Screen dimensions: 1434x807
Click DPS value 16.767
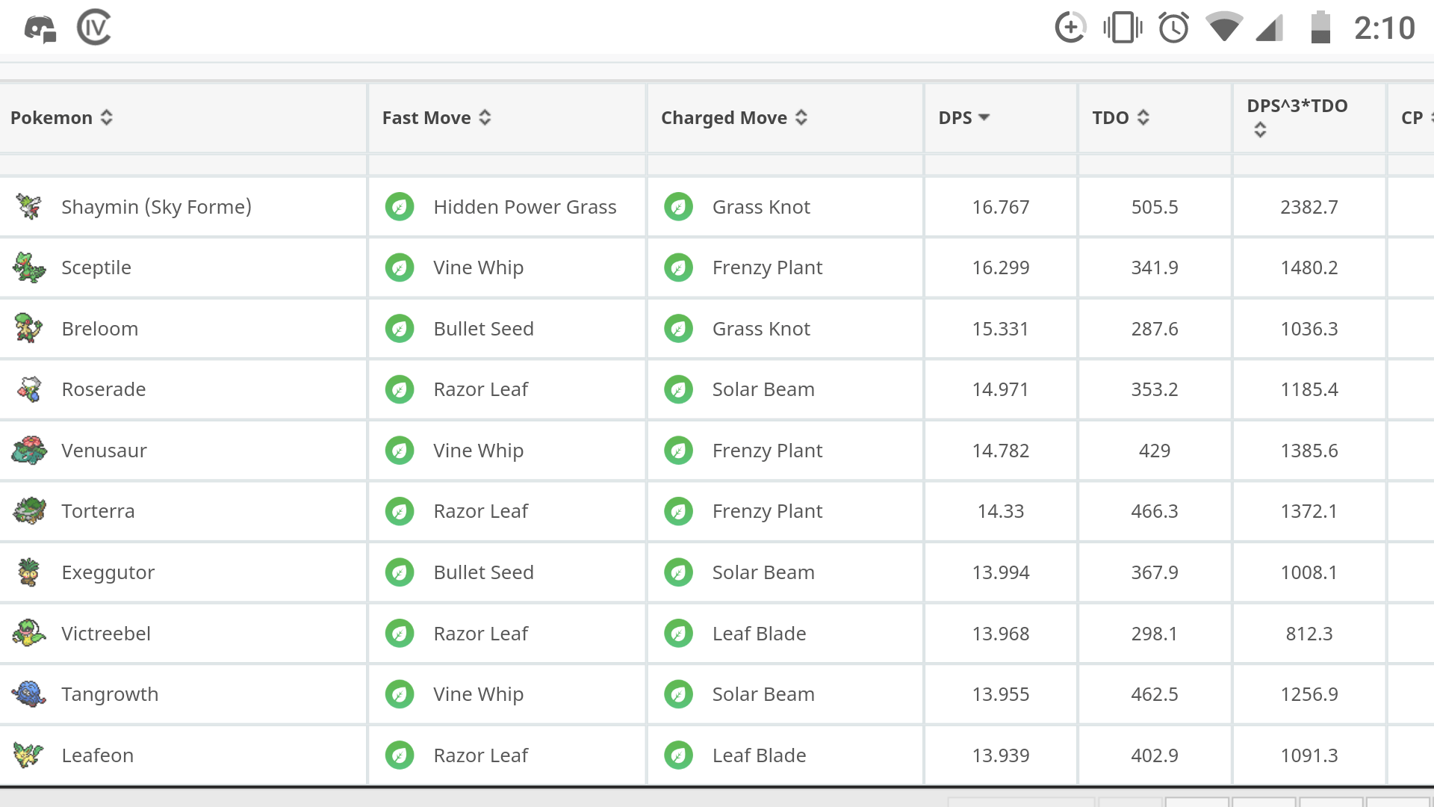coord(1001,207)
